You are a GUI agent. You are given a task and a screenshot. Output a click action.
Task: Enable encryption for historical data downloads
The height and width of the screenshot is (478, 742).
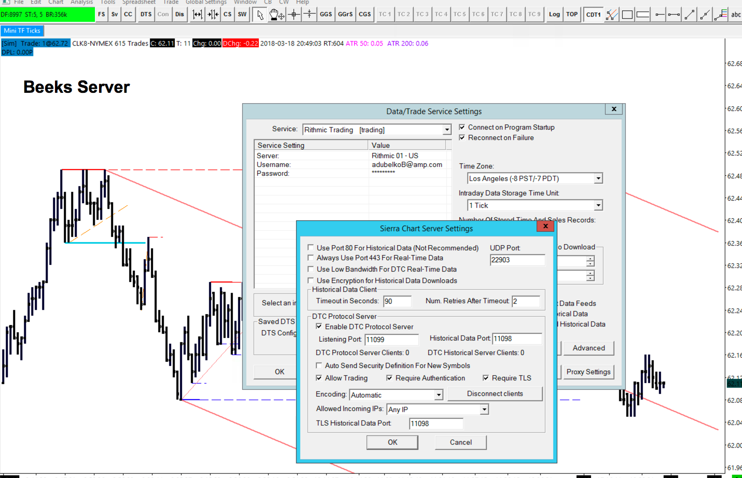pyautogui.click(x=311, y=280)
